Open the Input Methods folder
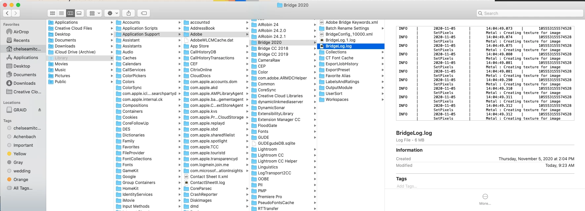 [148, 206]
